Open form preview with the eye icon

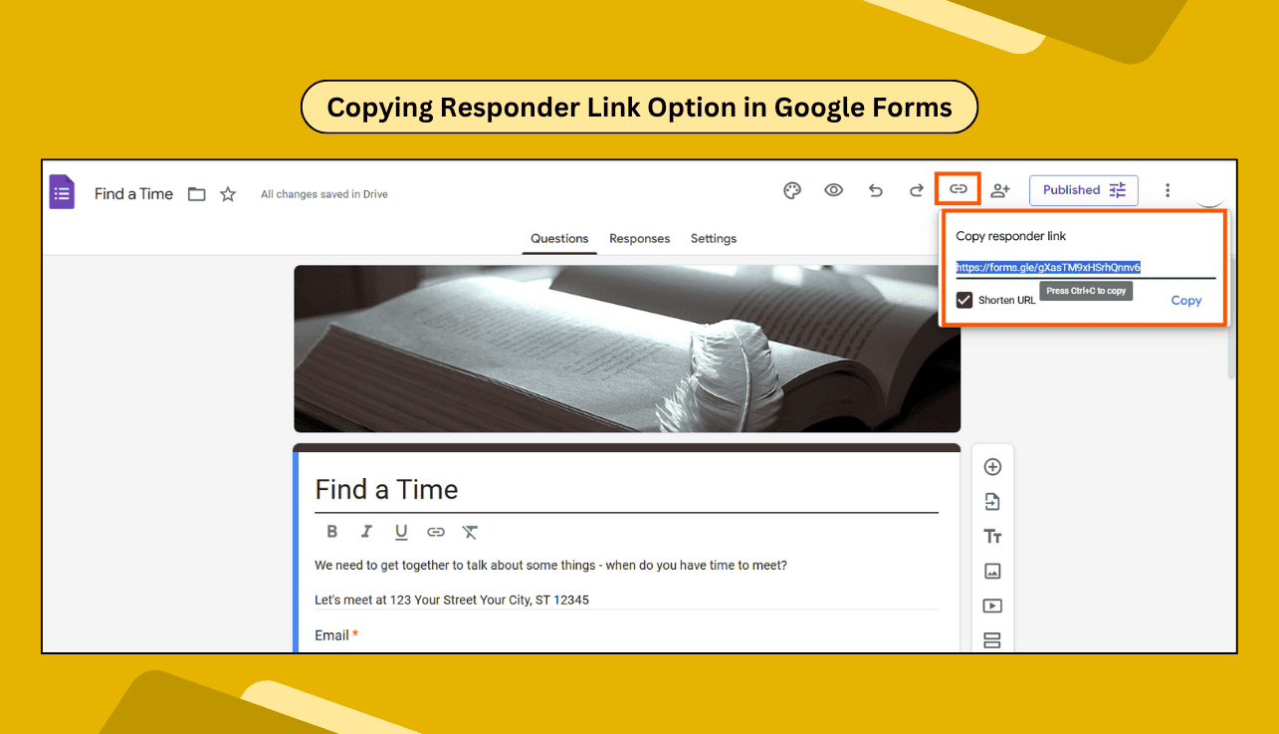(x=833, y=189)
